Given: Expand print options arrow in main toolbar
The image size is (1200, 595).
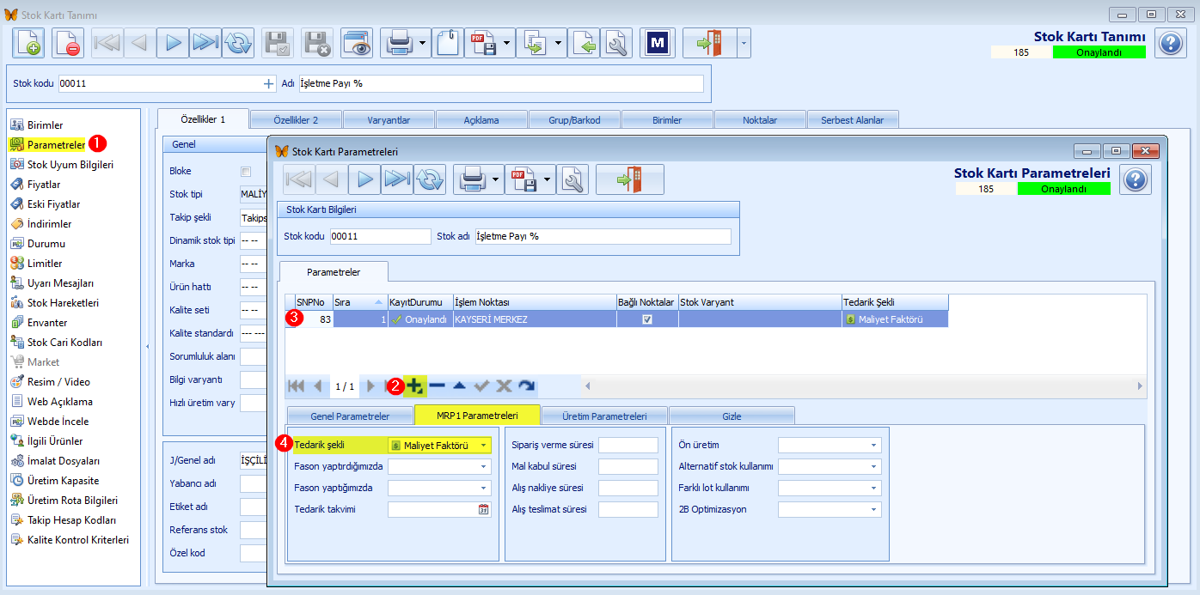Looking at the screenshot, I should (423, 43).
